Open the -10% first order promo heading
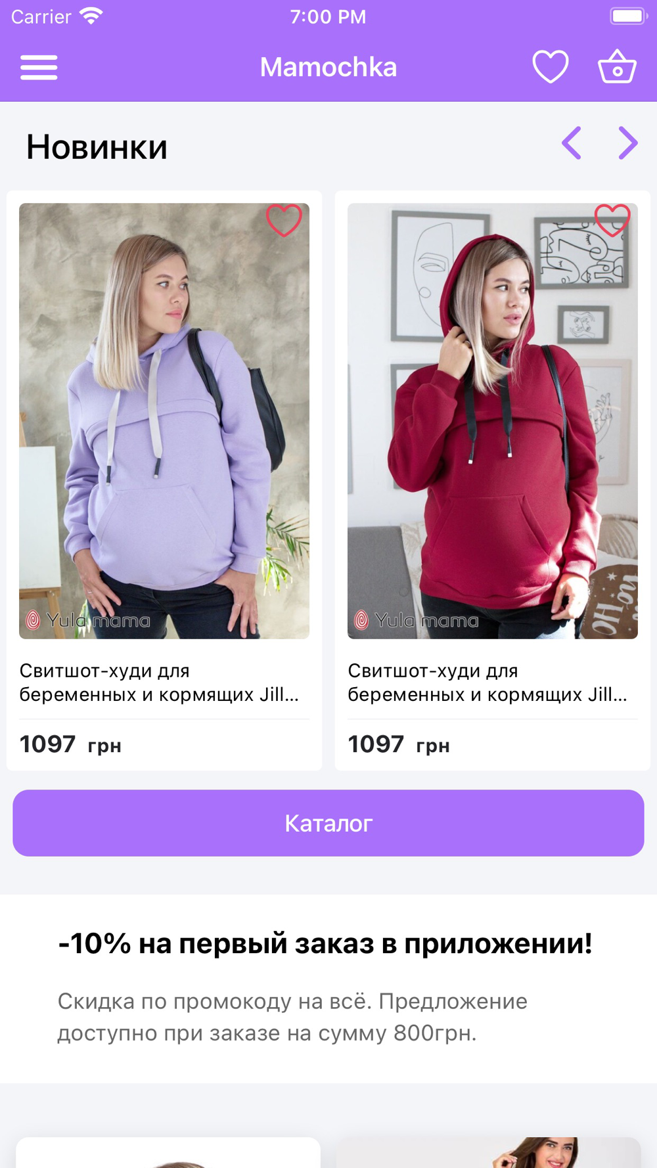 tap(325, 943)
